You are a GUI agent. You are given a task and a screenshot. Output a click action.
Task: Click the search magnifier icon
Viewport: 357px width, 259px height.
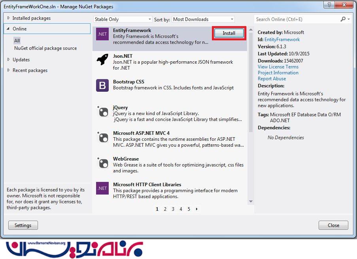point(343,19)
